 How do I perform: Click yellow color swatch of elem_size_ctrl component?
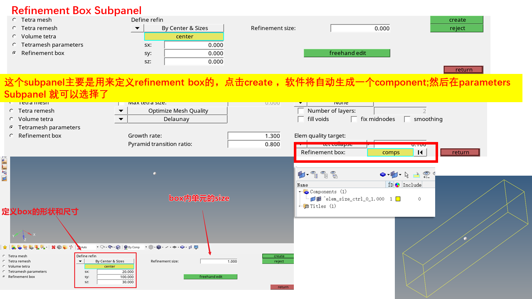pyautogui.click(x=398, y=199)
